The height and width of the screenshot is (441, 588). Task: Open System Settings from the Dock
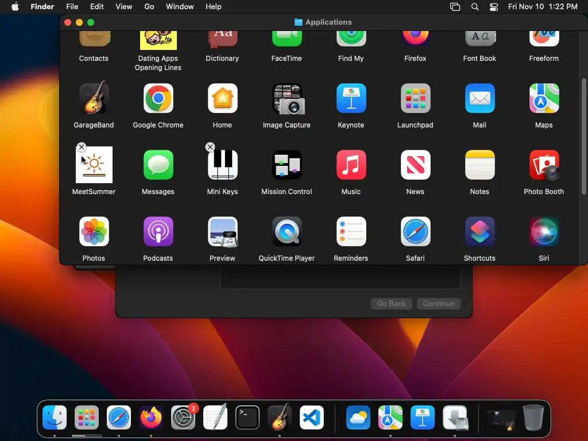[x=183, y=417]
